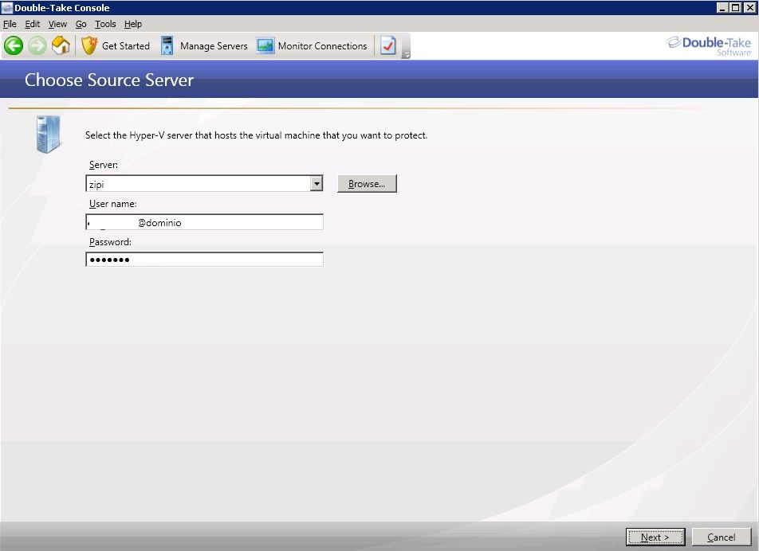Expand the Server dropdown arrow

317,183
